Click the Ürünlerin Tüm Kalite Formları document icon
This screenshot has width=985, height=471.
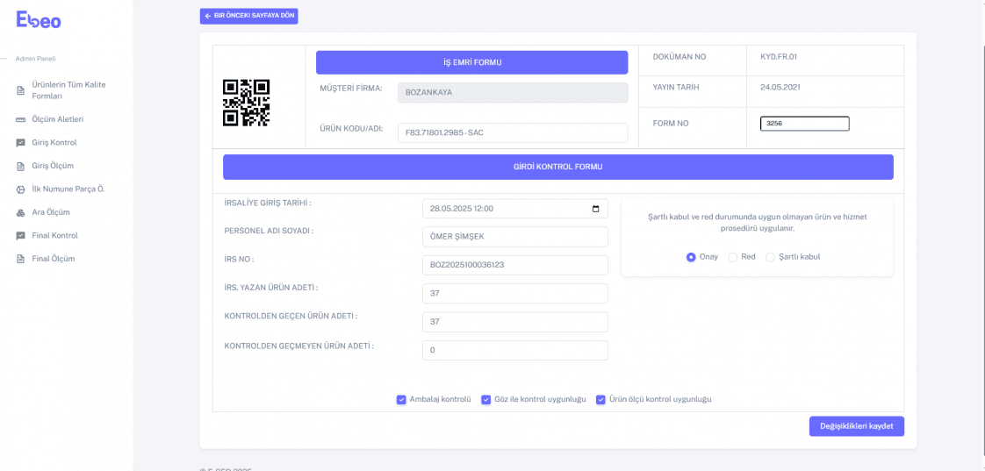pyautogui.click(x=20, y=90)
